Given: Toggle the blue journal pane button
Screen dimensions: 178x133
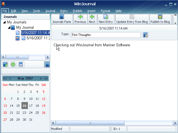Looking at the screenshot, I should [x=47, y=65].
